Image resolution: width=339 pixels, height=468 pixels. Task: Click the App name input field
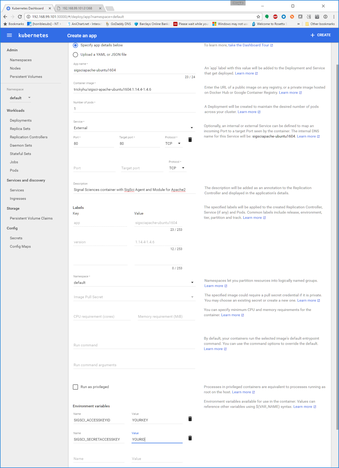click(134, 70)
